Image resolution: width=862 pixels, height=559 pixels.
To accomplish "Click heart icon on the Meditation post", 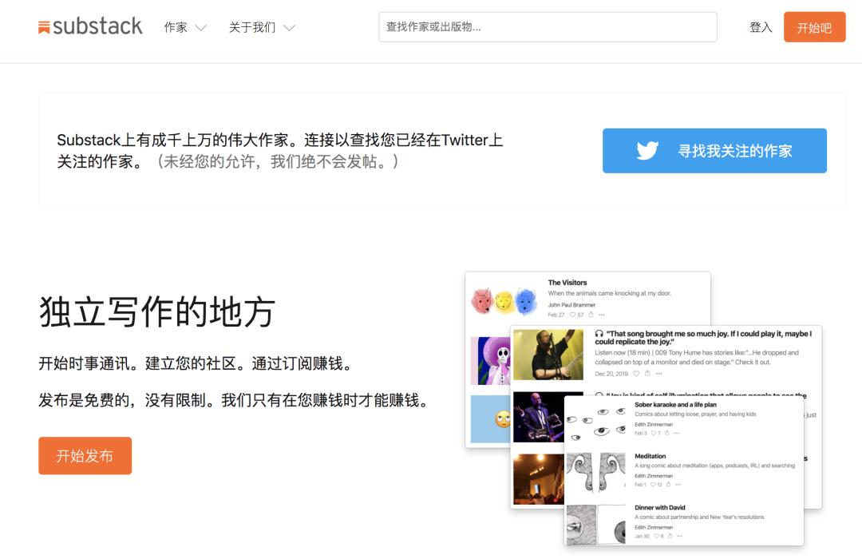I will click(653, 485).
